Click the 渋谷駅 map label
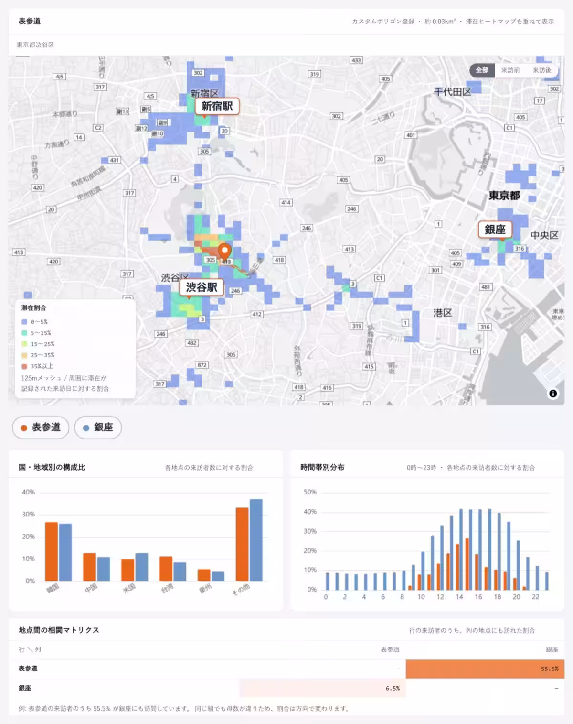573x724 pixels. tap(202, 287)
